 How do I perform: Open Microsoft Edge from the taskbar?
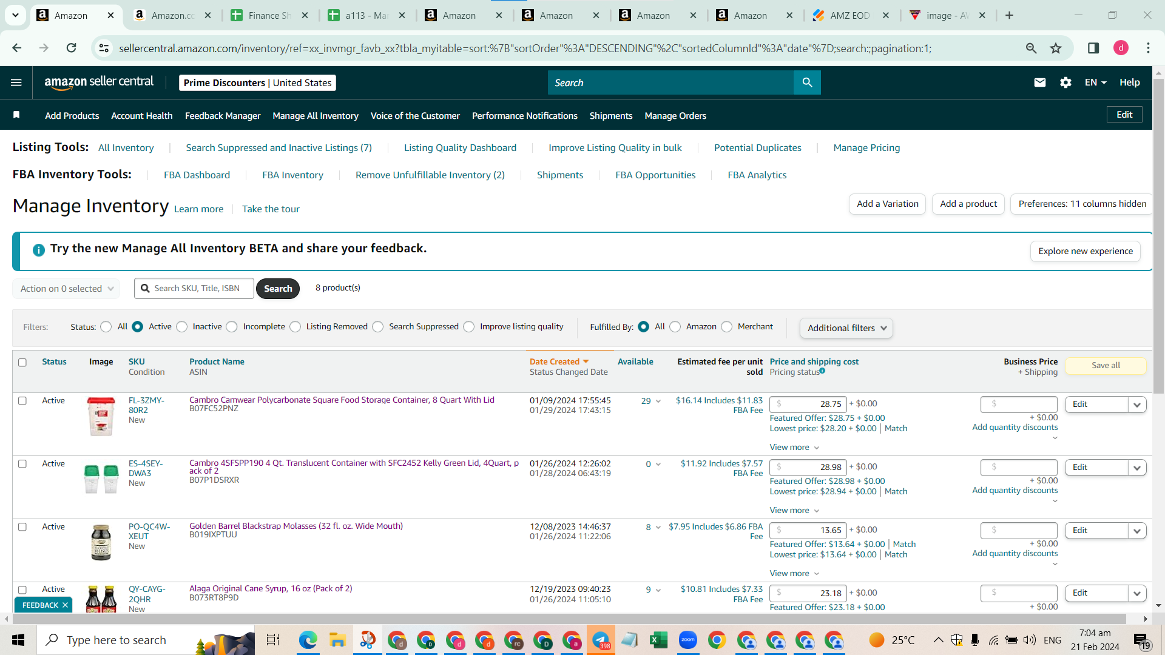click(308, 640)
